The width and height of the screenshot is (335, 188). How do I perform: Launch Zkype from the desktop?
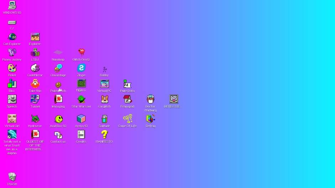(x=81, y=68)
